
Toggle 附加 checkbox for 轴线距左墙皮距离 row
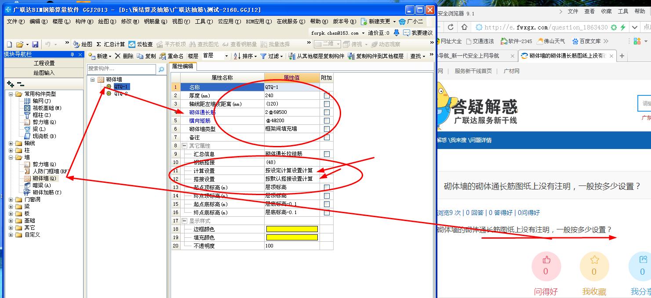[x=327, y=104]
